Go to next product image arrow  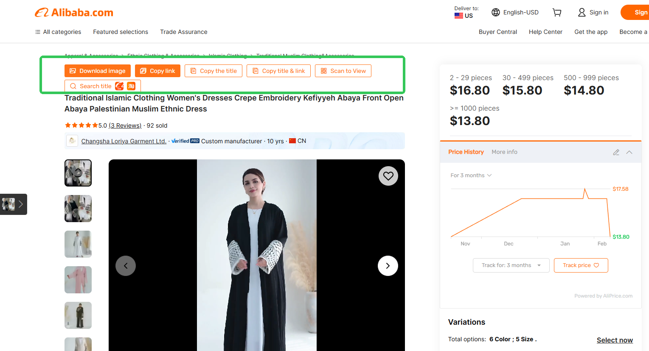tap(388, 266)
